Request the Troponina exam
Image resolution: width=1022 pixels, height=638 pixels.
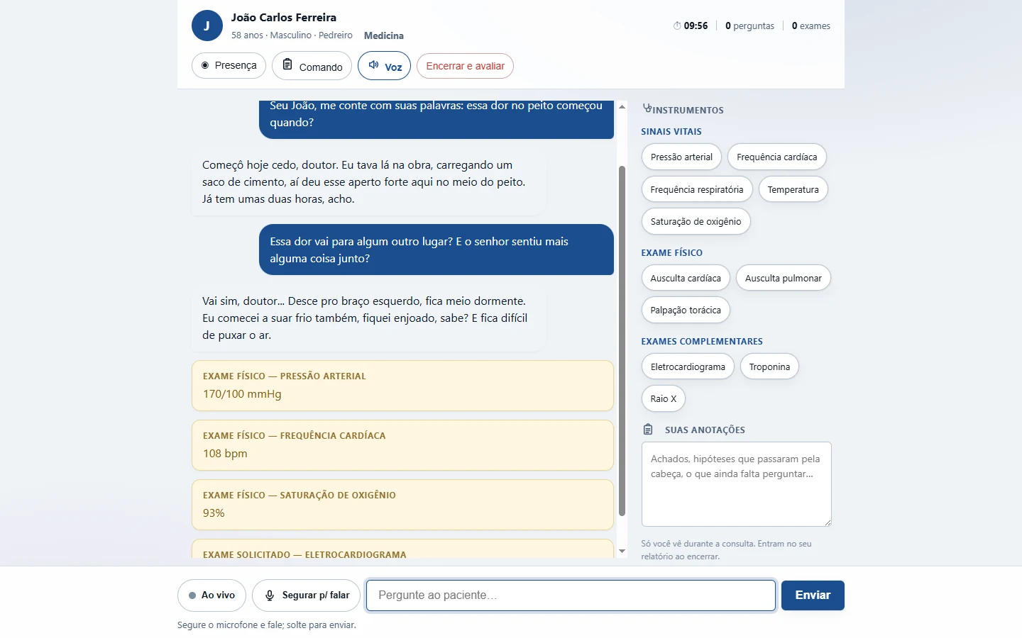tap(769, 366)
